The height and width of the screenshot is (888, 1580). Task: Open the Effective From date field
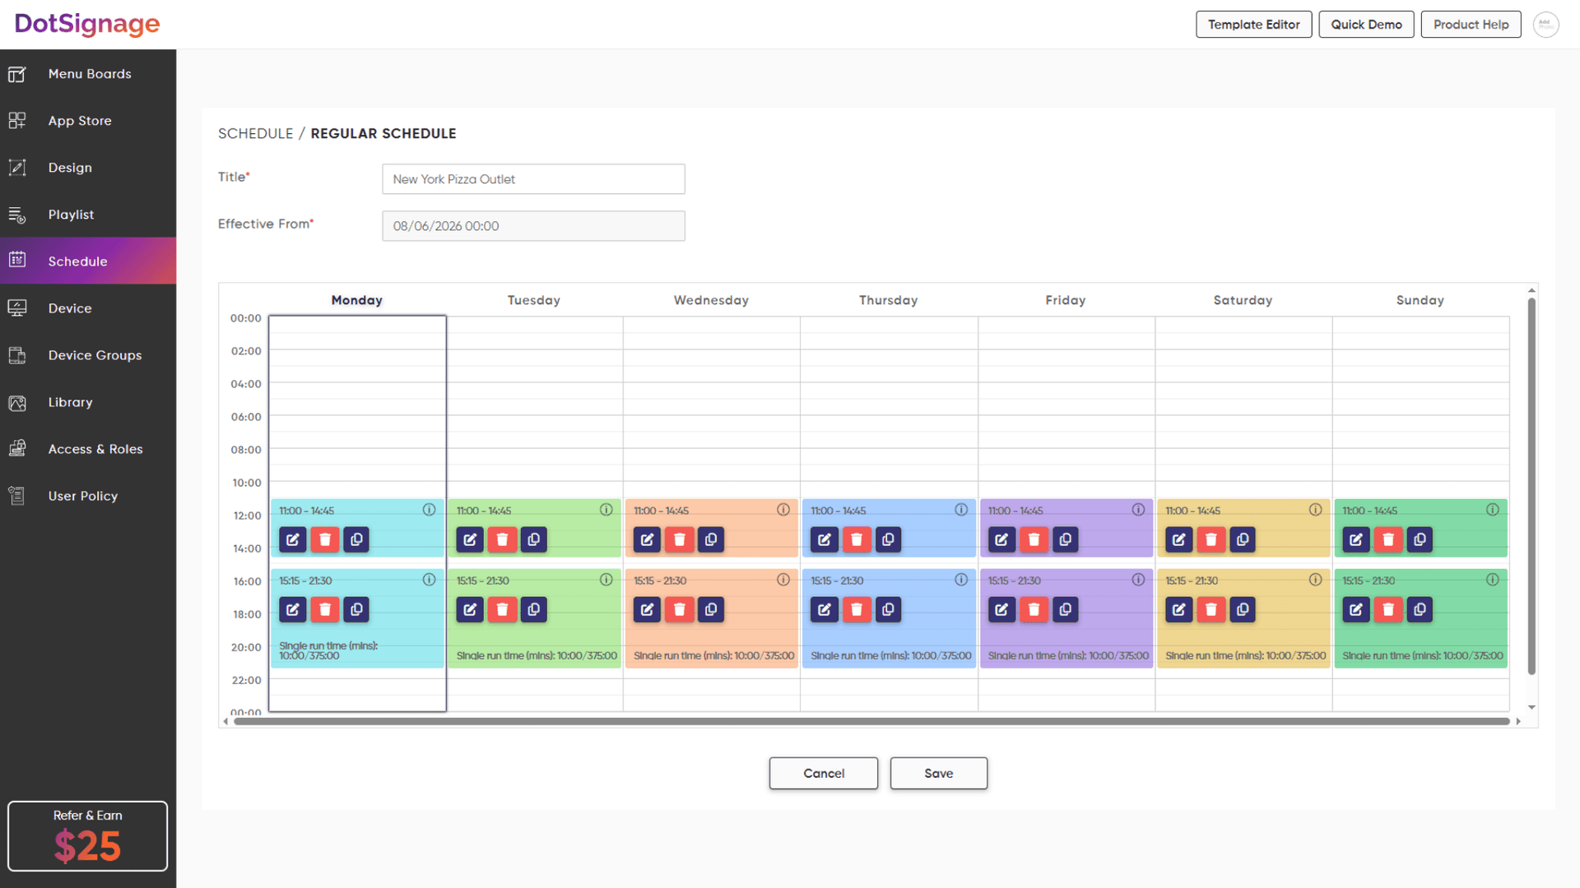[533, 226]
